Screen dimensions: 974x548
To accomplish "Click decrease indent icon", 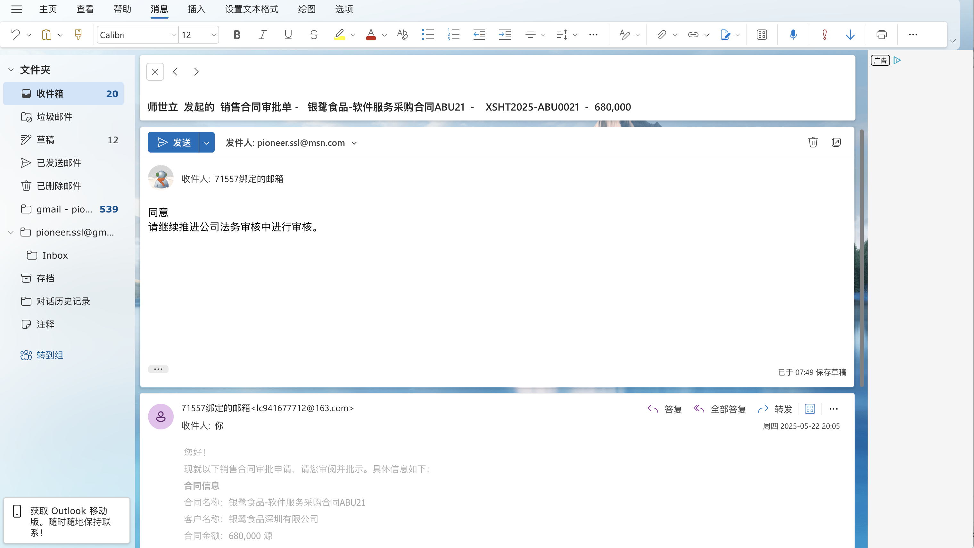I will 479,35.
